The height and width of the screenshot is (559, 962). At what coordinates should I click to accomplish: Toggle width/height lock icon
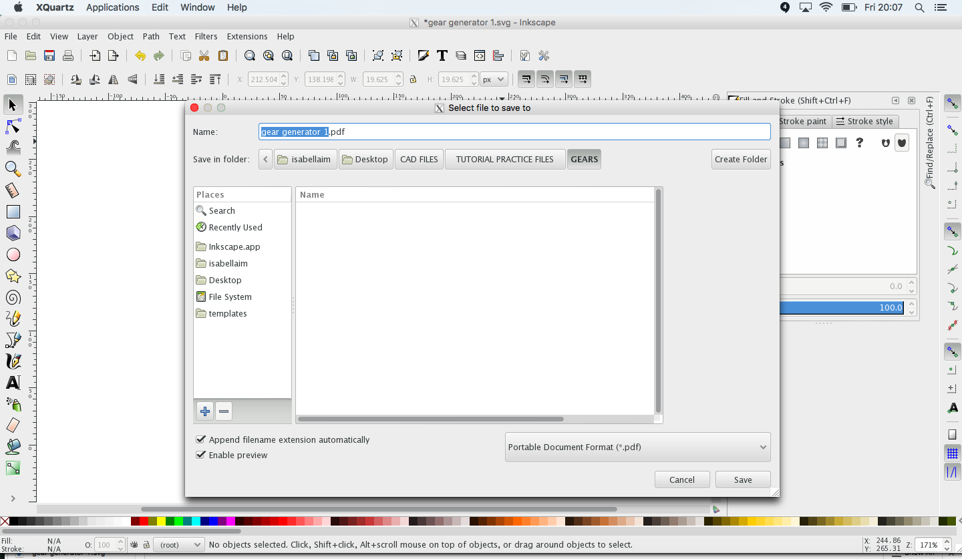[413, 79]
